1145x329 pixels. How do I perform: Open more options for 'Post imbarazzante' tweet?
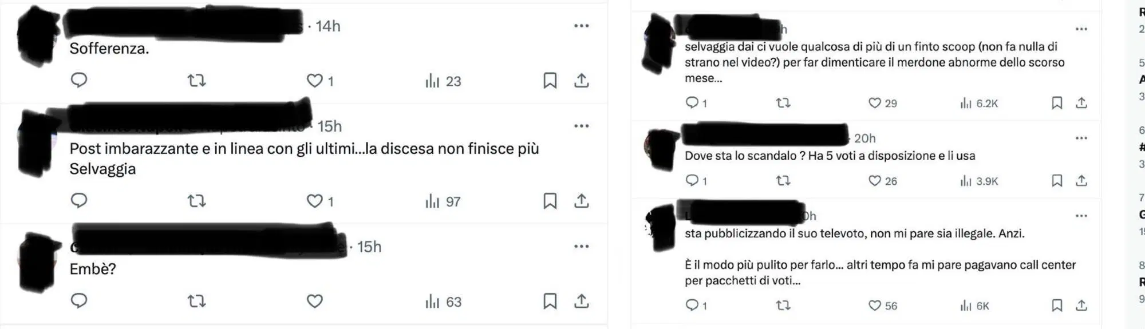point(582,126)
